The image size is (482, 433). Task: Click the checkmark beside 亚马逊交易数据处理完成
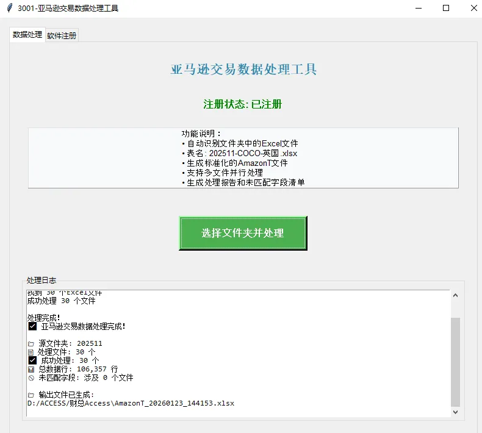[32, 326]
